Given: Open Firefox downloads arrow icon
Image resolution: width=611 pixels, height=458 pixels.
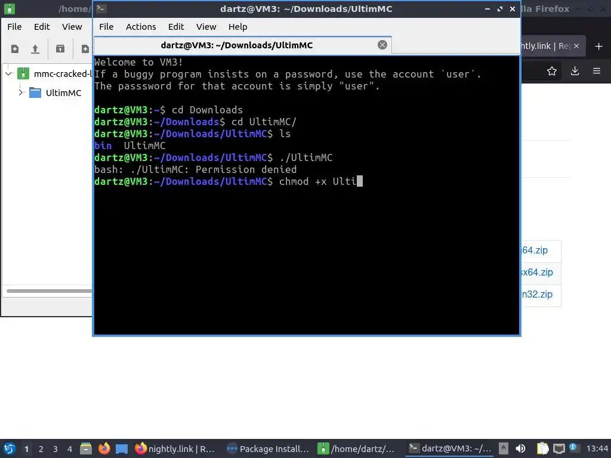Looking at the screenshot, I should tap(575, 71).
